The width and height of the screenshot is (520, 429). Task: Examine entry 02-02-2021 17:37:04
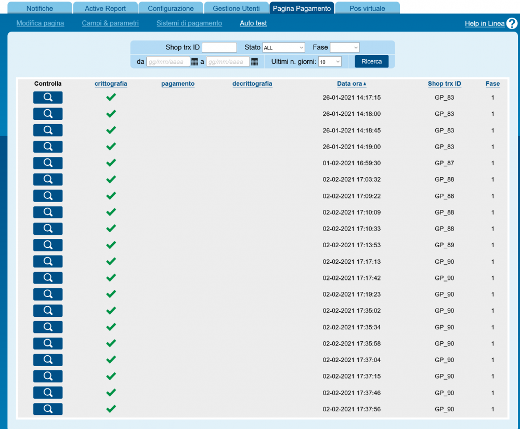click(x=48, y=360)
